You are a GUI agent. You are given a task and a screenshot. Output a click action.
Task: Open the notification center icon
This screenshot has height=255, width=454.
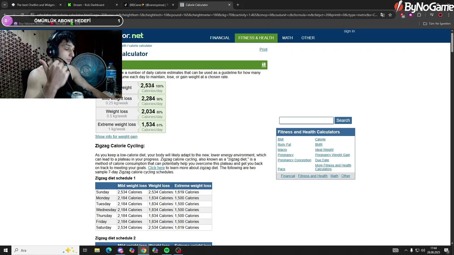tap(447, 250)
